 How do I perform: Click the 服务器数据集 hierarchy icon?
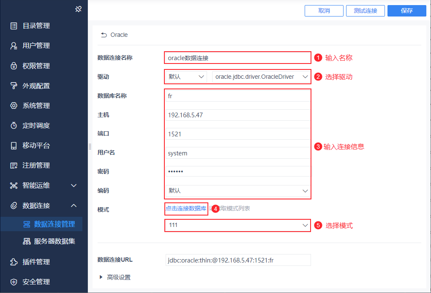pos(27,241)
